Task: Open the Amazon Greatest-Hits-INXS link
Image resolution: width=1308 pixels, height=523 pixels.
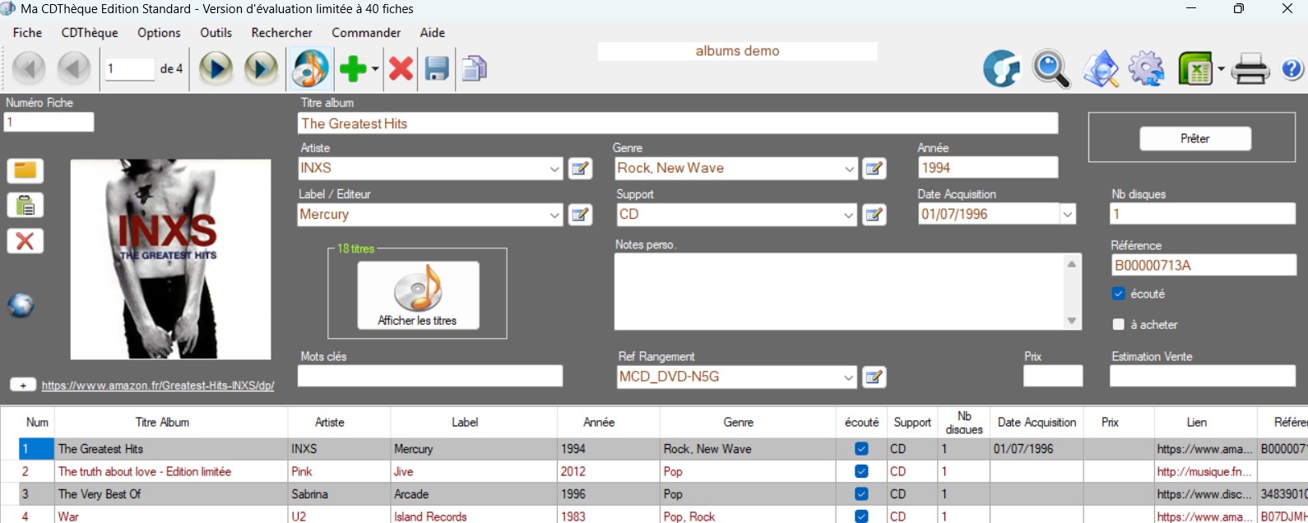Action: pyautogui.click(x=158, y=386)
